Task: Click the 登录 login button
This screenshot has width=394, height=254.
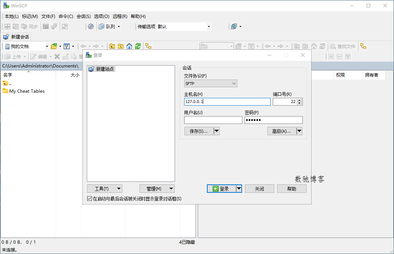Action: [x=222, y=189]
